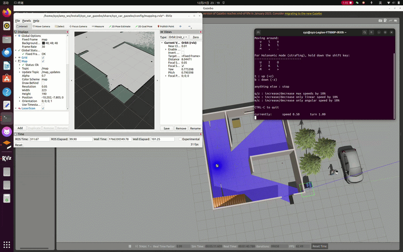Image resolution: width=403 pixels, height=252 pixels.
Task: Enable the Use Timestamp checkbox
Action: (43, 105)
